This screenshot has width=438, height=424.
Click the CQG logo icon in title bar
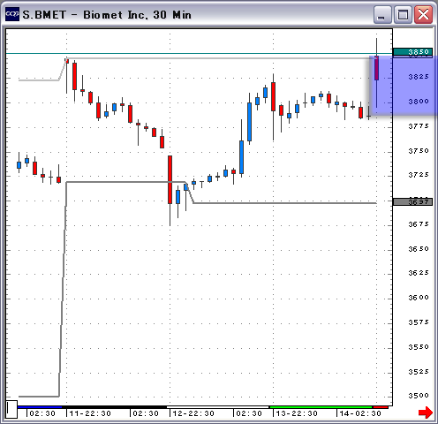[x=12, y=14]
